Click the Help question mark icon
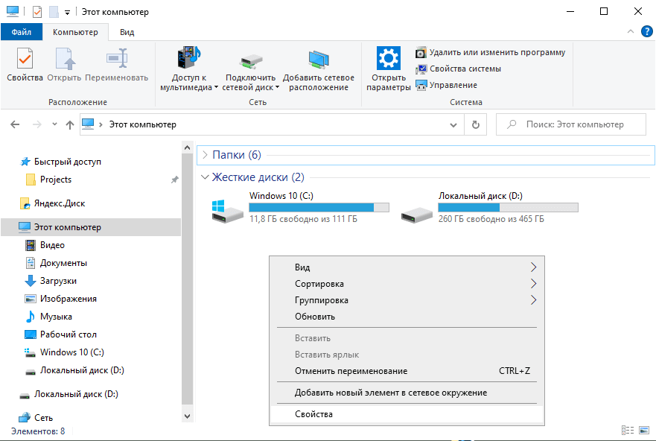 (x=646, y=31)
